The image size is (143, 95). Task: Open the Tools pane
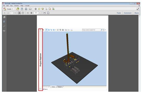119,13
